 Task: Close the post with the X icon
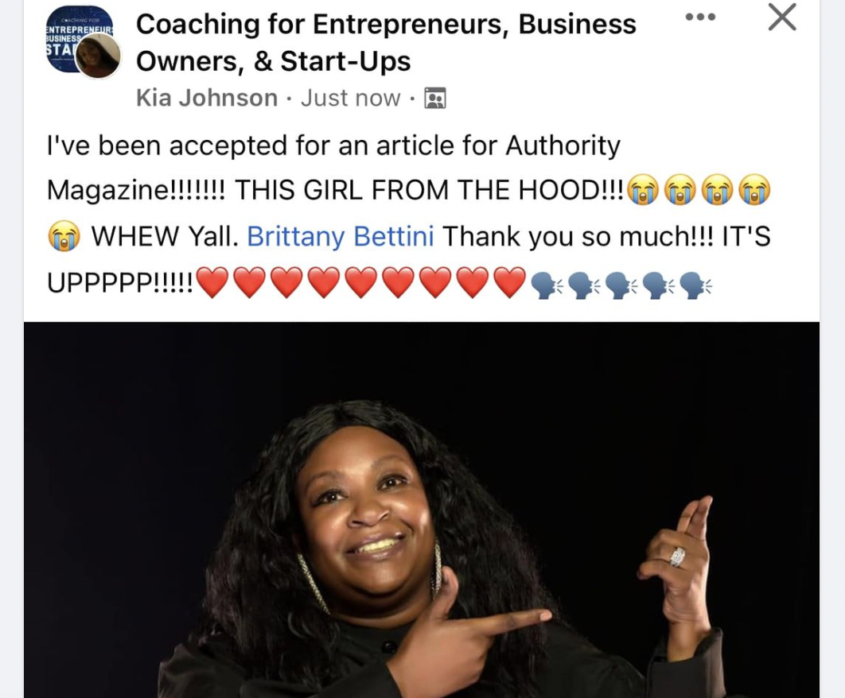tap(782, 17)
